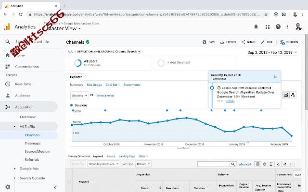Click ALL breadcrumb link
The width and height of the screenshot is (308, 192).
70,52
